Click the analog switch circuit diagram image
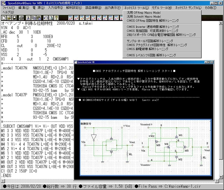This screenshot has width=224, height=190. click(145, 148)
